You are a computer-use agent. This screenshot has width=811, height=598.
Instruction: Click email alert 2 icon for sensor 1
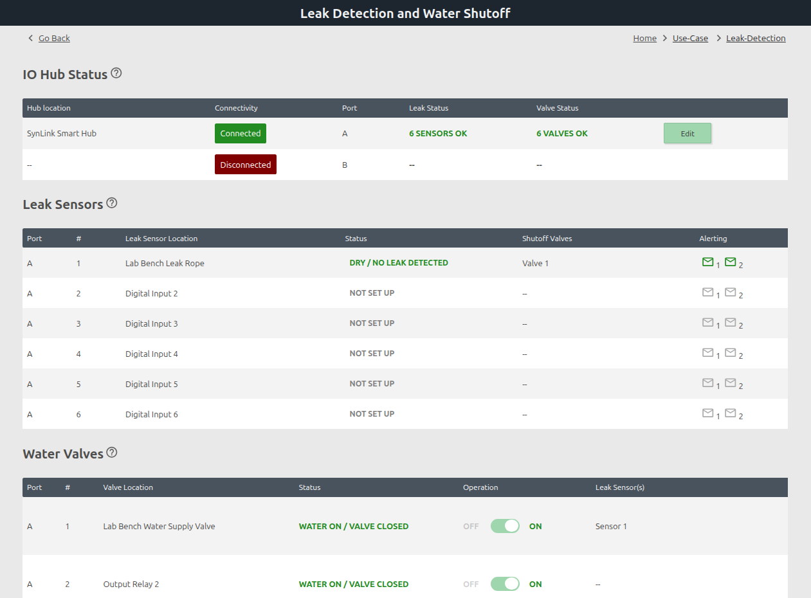[731, 262]
